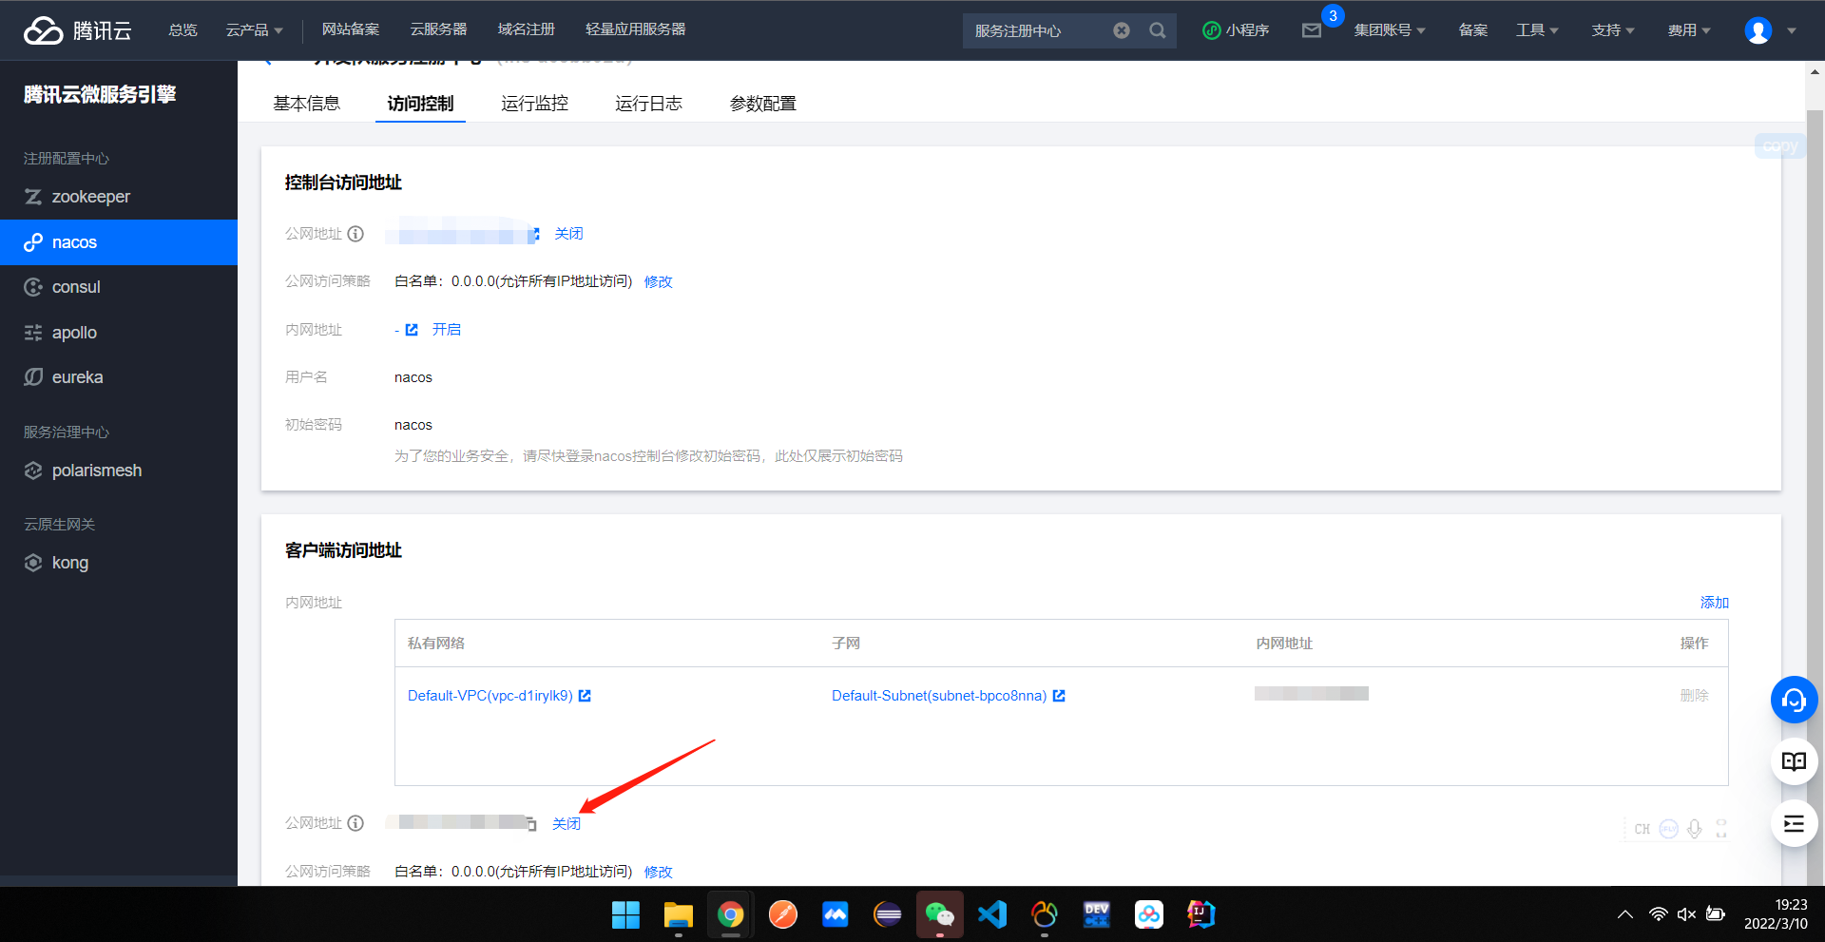Open Default-VPC via its external link icon

[585, 695]
